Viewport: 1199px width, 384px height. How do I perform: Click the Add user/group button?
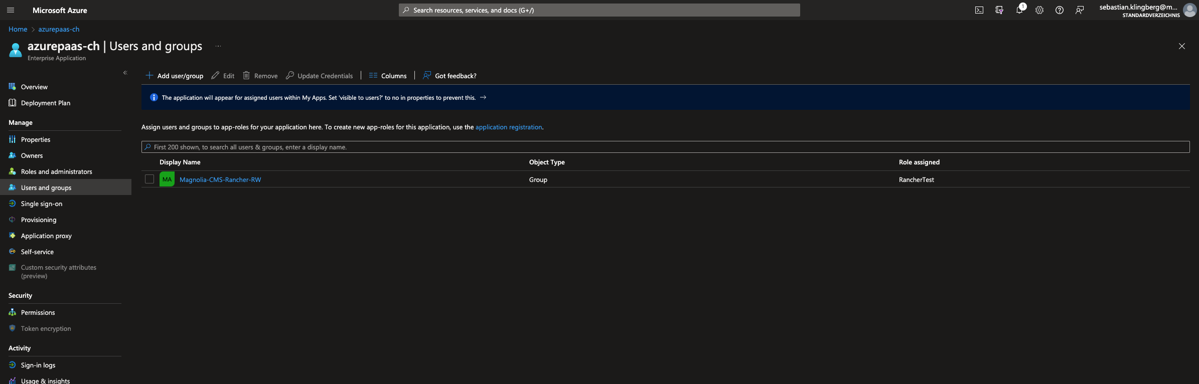[174, 76]
